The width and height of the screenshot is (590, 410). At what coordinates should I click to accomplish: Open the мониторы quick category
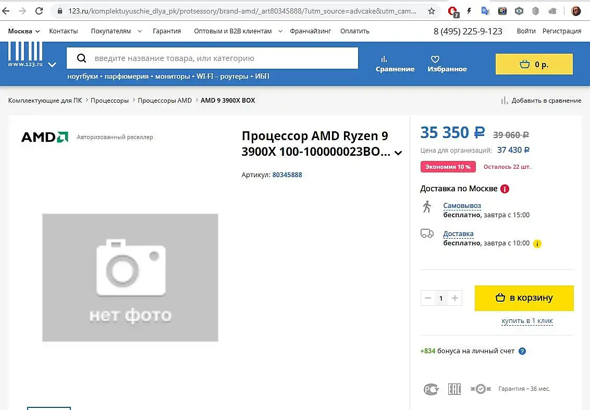click(x=173, y=77)
